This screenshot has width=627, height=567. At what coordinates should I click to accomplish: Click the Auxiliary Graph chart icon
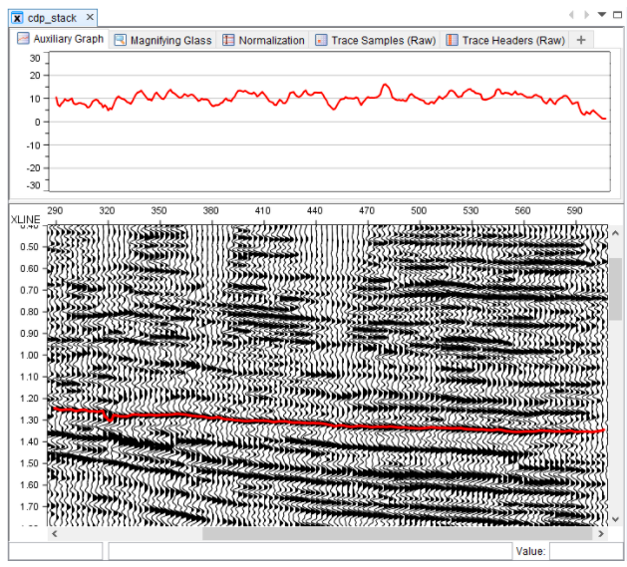(x=23, y=39)
